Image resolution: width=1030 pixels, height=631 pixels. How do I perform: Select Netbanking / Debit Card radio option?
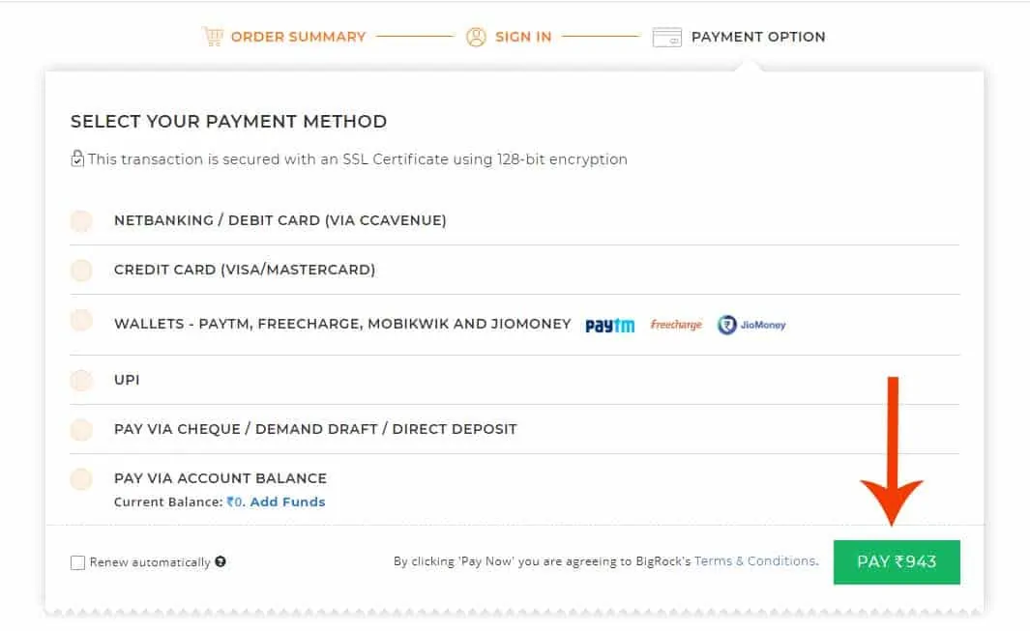[81, 220]
